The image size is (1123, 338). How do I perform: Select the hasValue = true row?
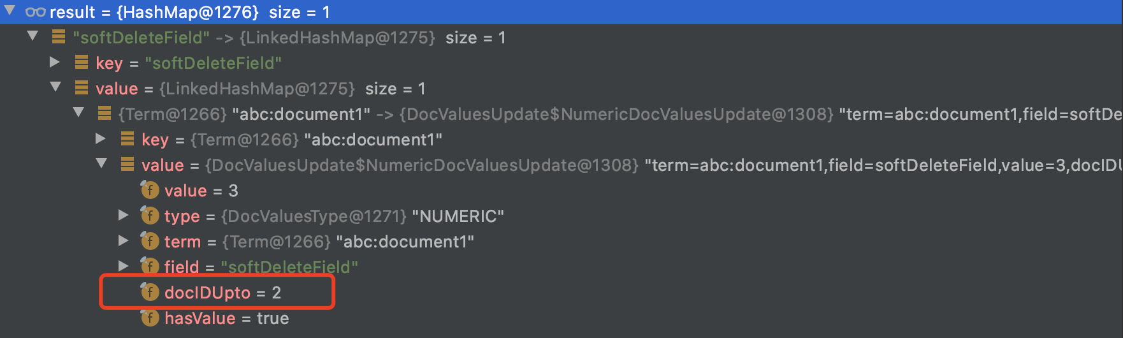coord(561,318)
